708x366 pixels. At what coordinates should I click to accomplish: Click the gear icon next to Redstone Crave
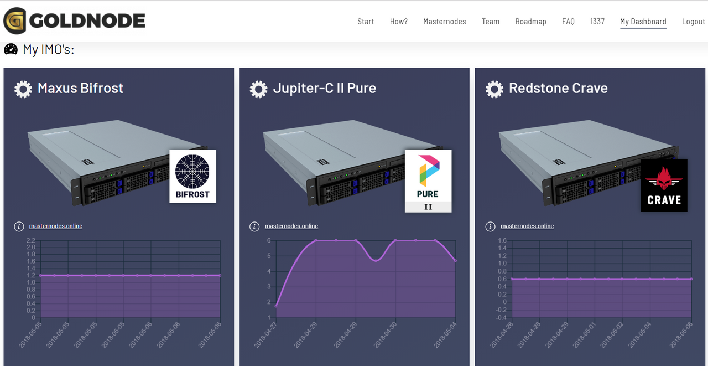pyautogui.click(x=494, y=89)
